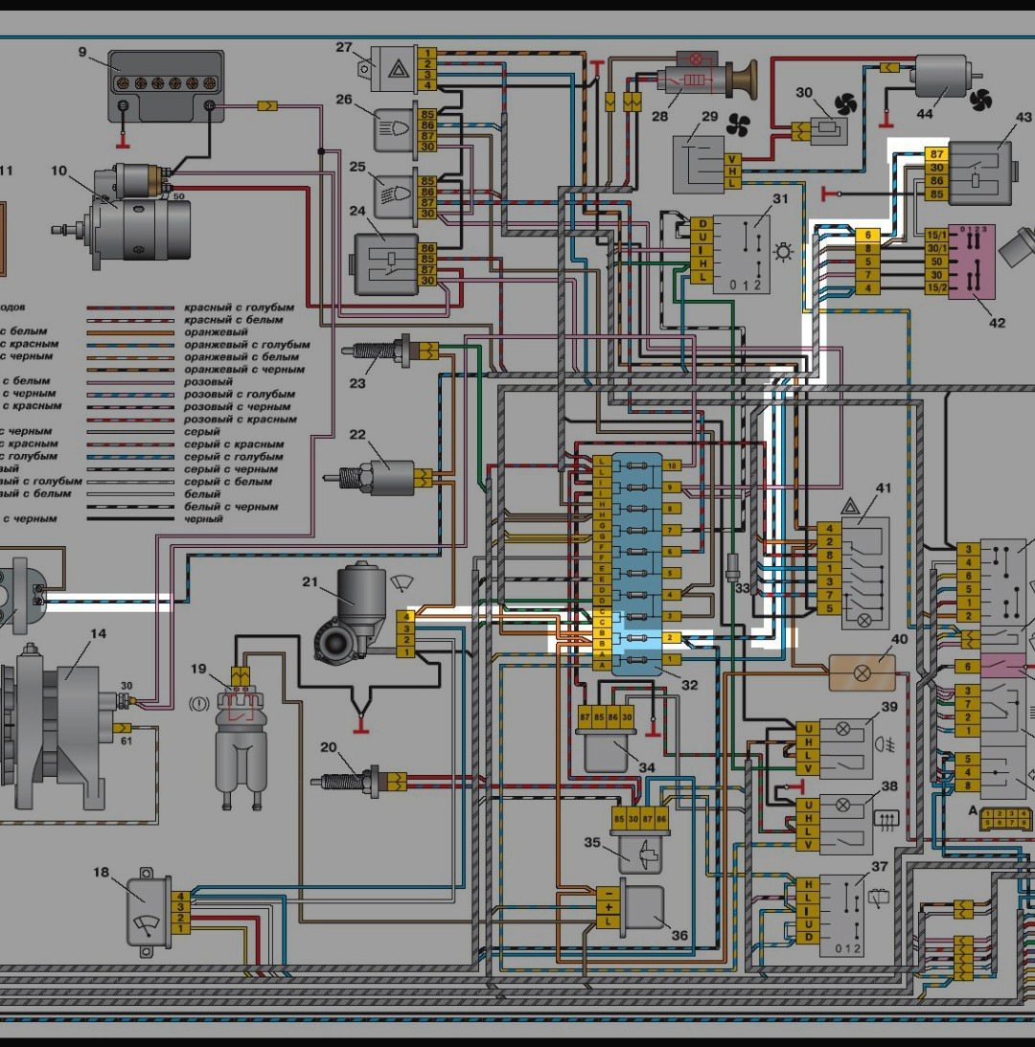Select the highlighted fuse number 2
The image size is (1035, 1047).
pos(670,638)
